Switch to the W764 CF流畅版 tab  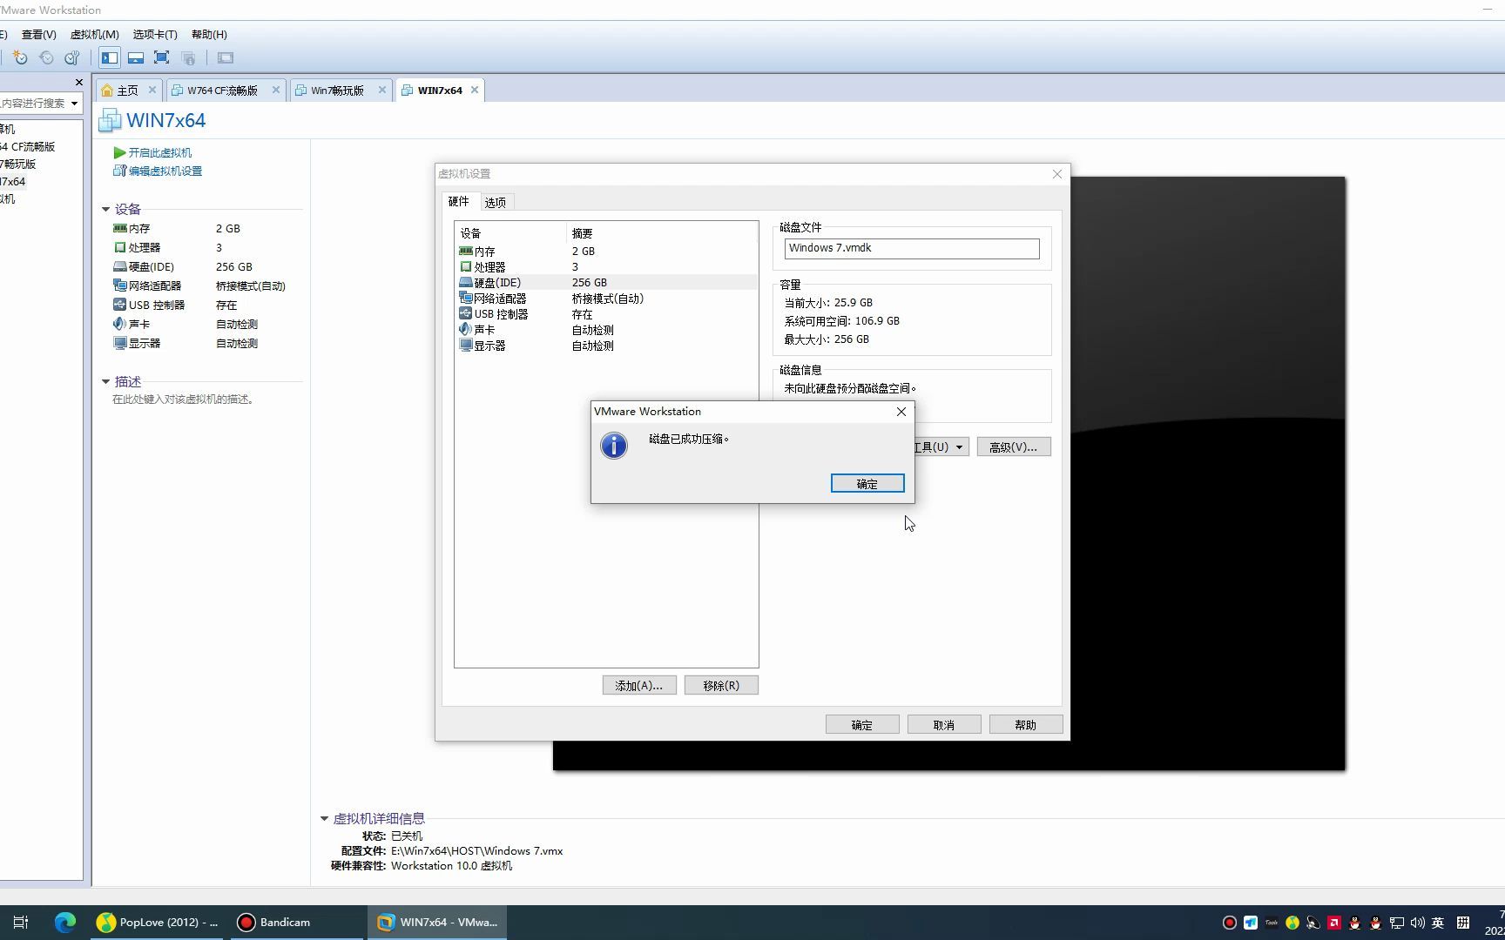point(225,91)
